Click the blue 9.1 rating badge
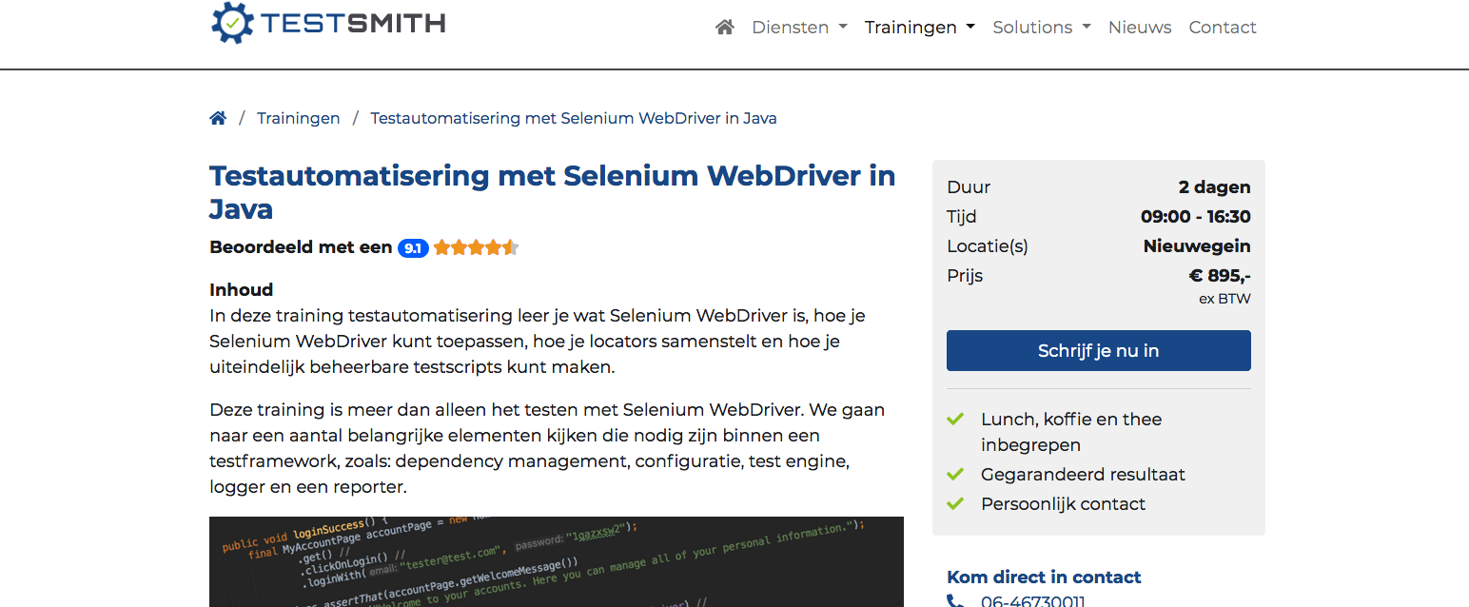 413,248
